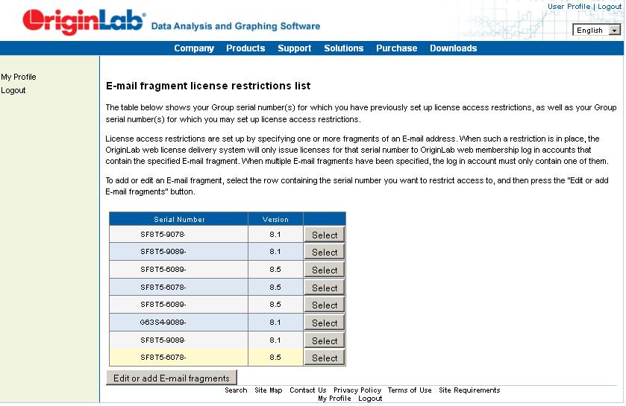The height and width of the screenshot is (406, 626).
Task: Open User Profile link in header
Action: pos(569,7)
